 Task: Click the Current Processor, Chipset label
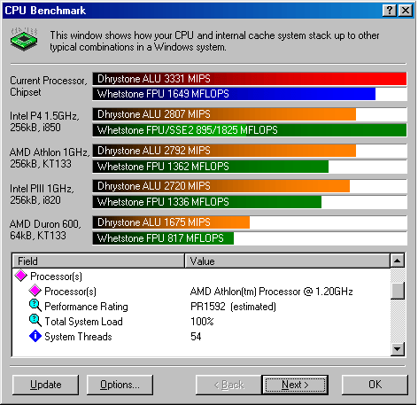(x=49, y=86)
